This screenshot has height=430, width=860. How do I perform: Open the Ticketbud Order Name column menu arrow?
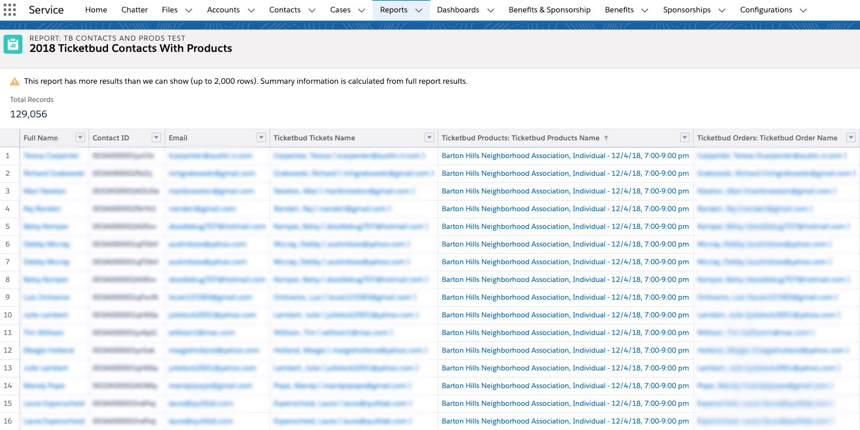click(x=851, y=137)
